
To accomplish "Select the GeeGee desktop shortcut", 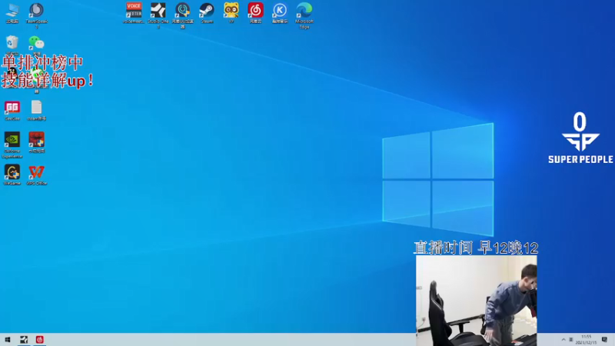I will [12, 110].
